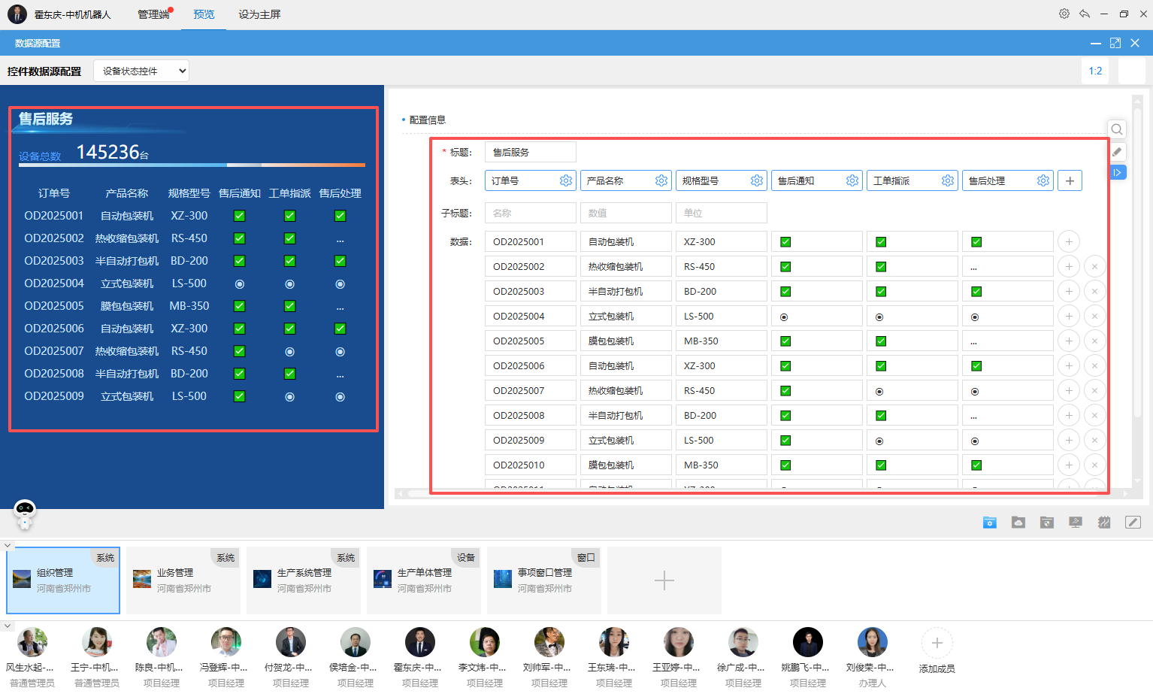The height and width of the screenshot is (700, 1153).
Task: Toggle 售后处理 checkbox in OD2025003 data row
Action: pos(976,292)
